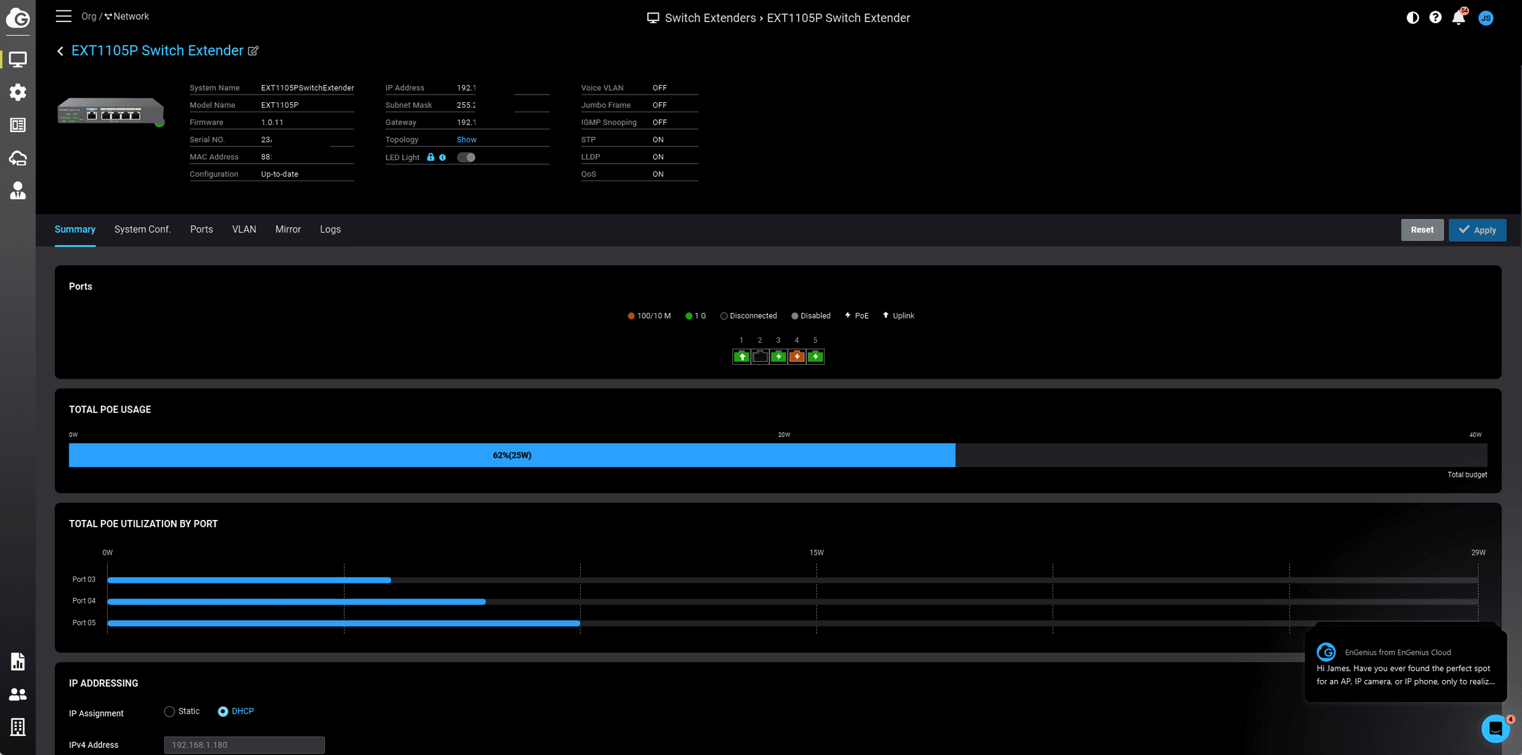
Task: Click the total PoE usage bar
Action: pos(511,455)
